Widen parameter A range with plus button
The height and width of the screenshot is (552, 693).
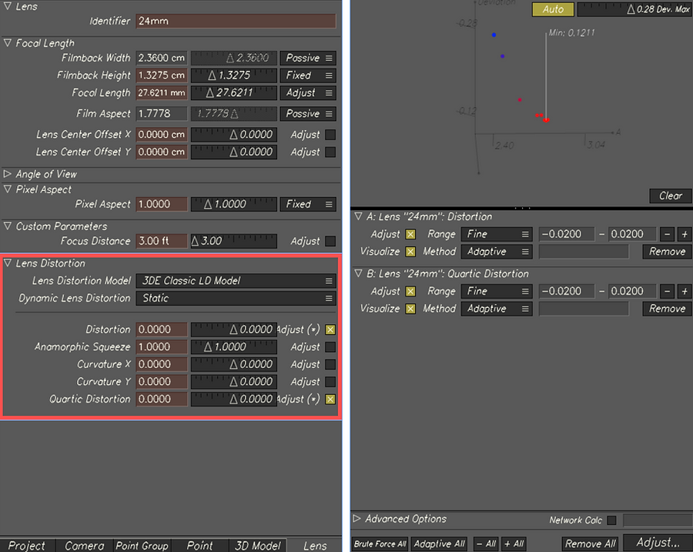(685, 234)
